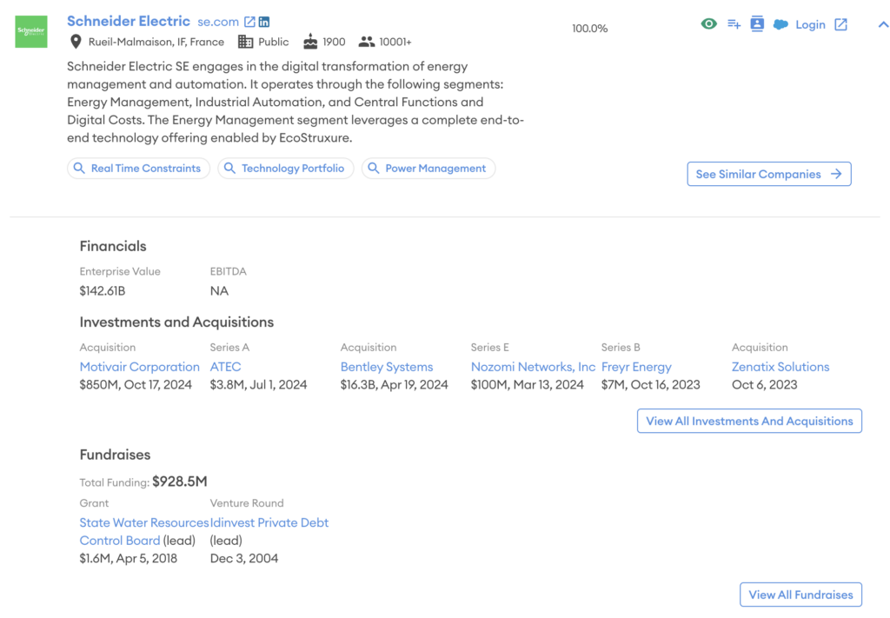Click the employees people icon
This screenshot has height=618, width=890.
366,42
